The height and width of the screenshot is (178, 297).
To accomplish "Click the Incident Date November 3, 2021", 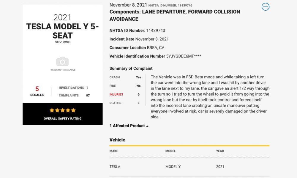I will point(139,39).
